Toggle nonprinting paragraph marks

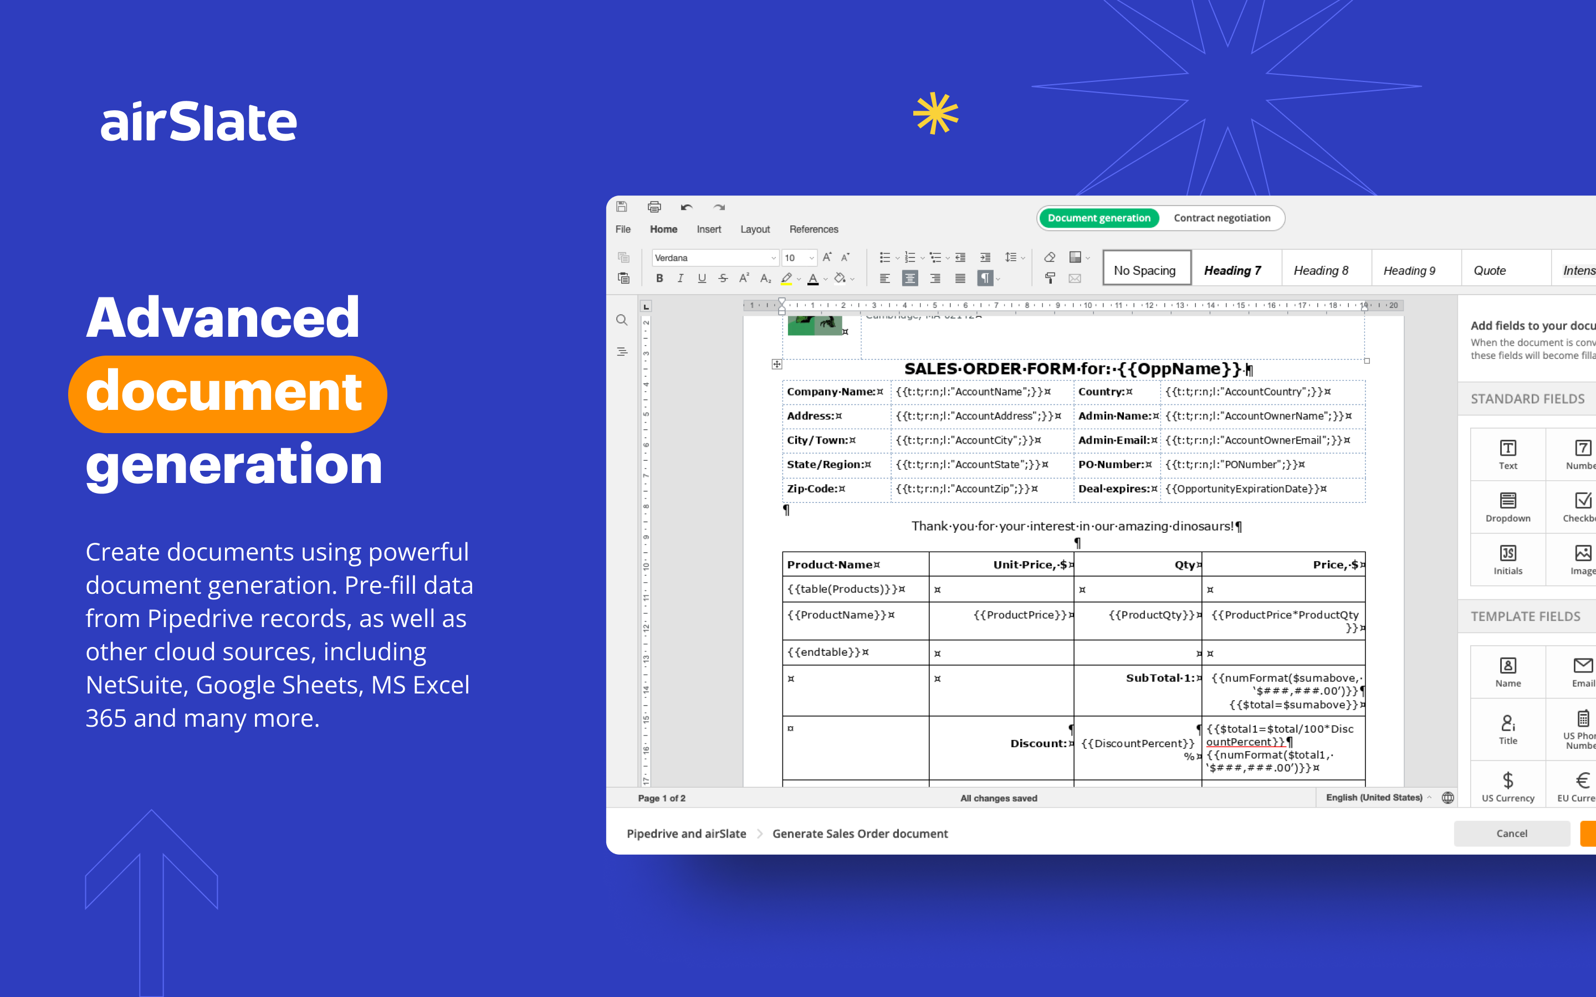point(985,278)
